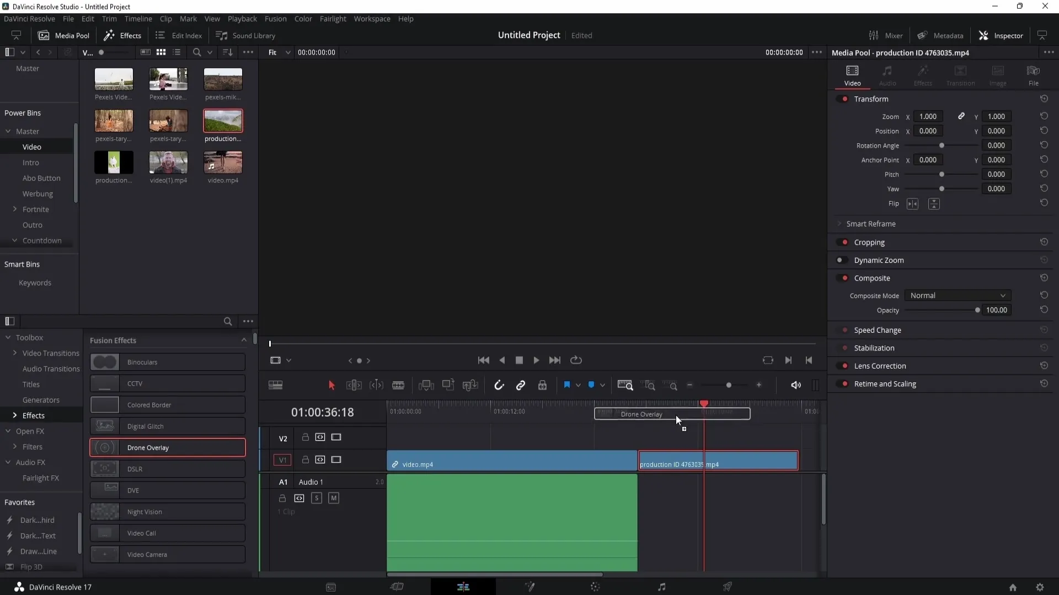The width and height of the screenshot is (1059, 595).
Task: Switch to Inspector File tab
Action: 1033,76
